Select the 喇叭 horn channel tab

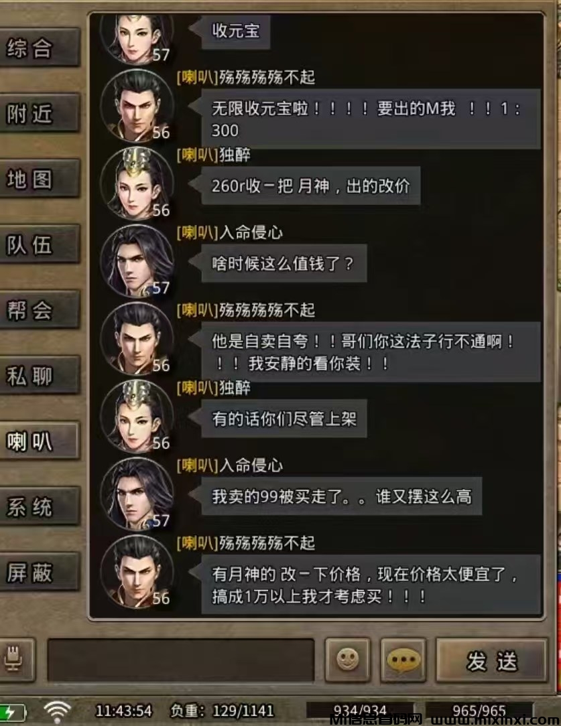coord(39,441)
